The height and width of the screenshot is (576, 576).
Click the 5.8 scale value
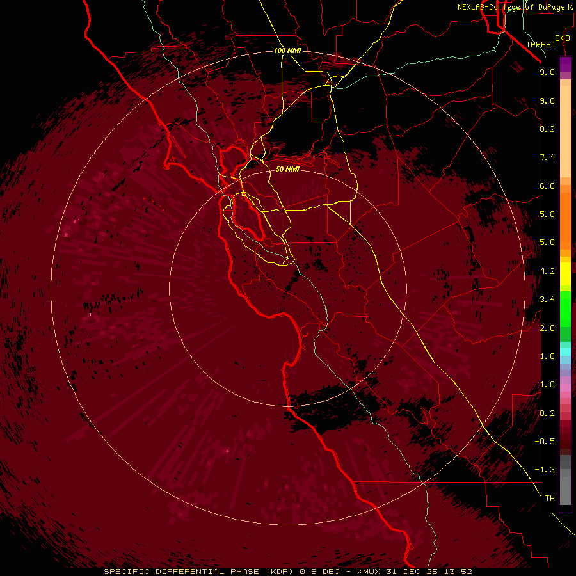click(x=547, y=214)
